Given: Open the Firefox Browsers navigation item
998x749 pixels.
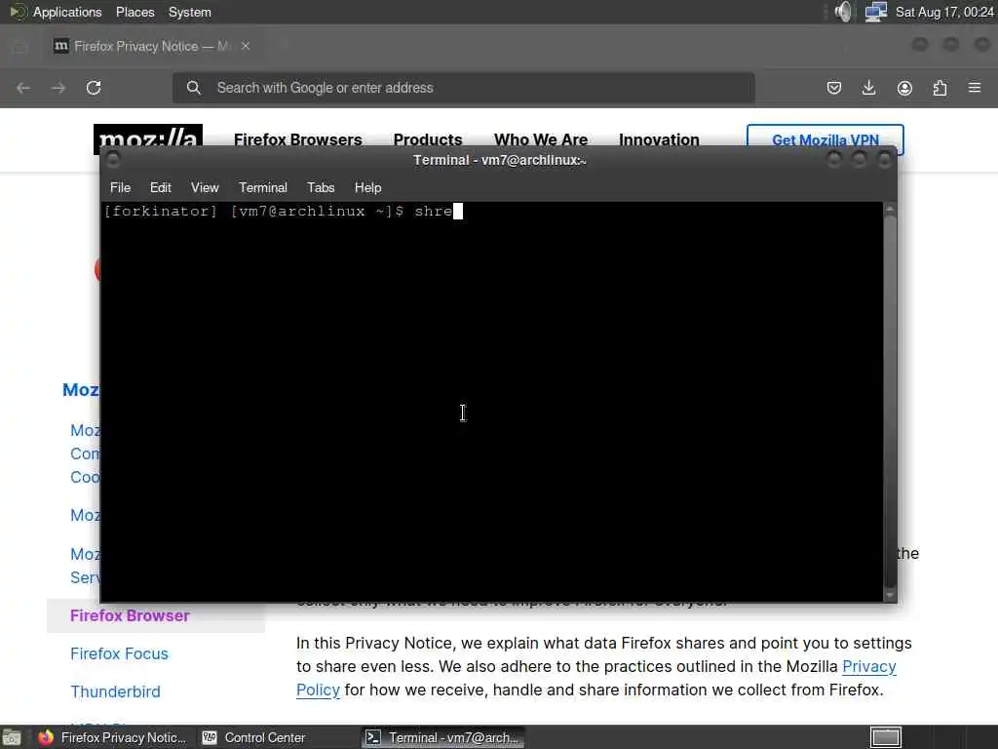Looking at the screenshot, I should [x=298, y=138].
